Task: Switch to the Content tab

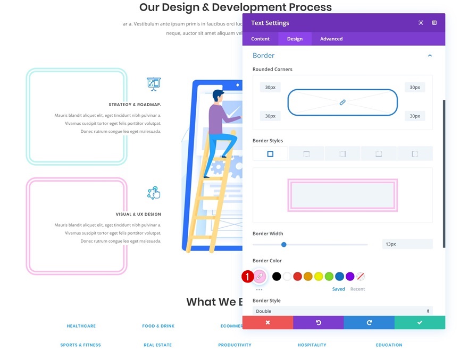Action: coord(260,39)
